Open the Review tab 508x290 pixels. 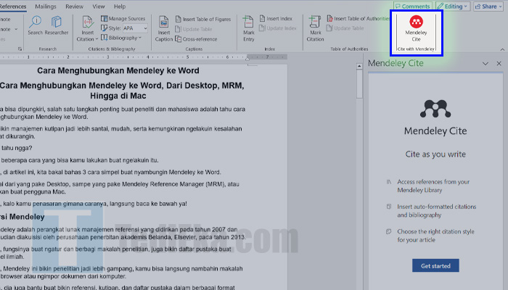click(x=74, y=7)
